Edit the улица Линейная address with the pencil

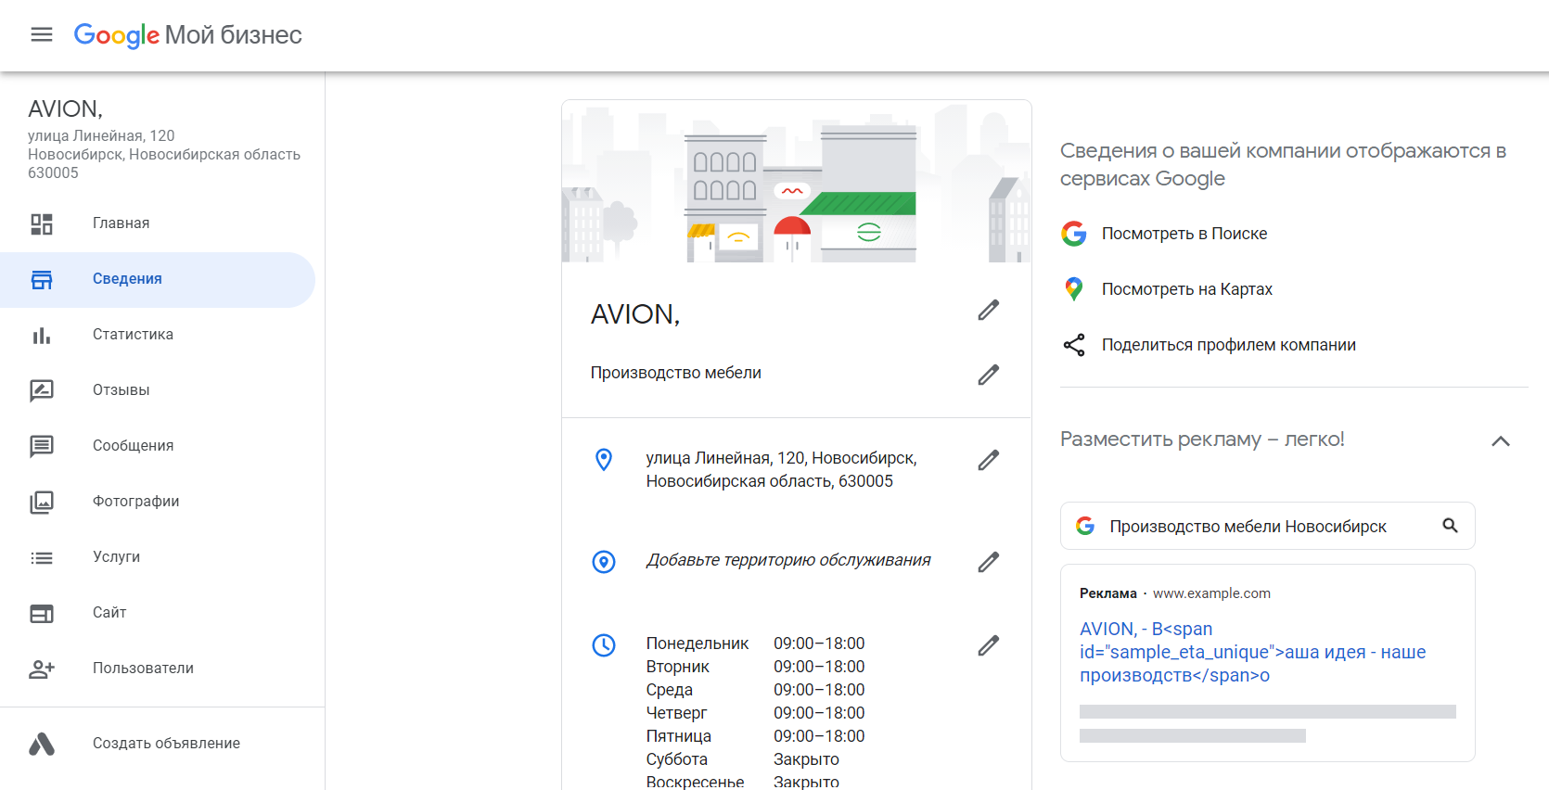pos(989,460)
